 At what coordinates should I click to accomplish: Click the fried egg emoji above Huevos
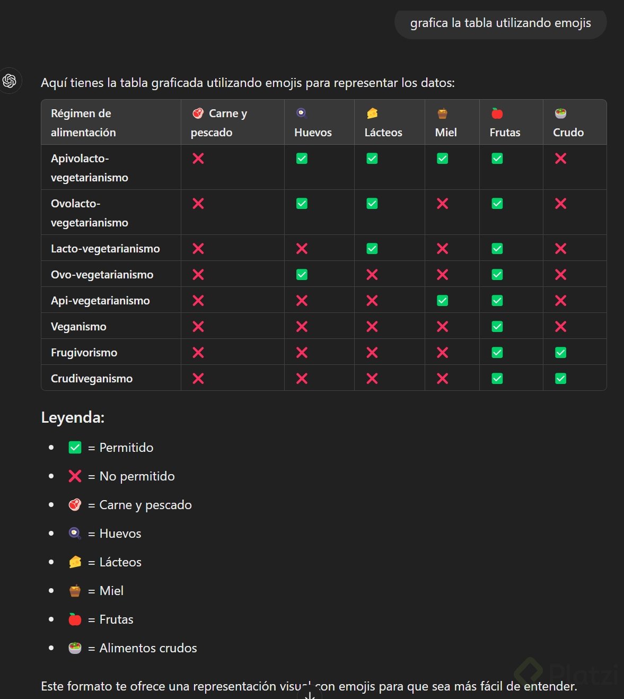tap(302, 113)
